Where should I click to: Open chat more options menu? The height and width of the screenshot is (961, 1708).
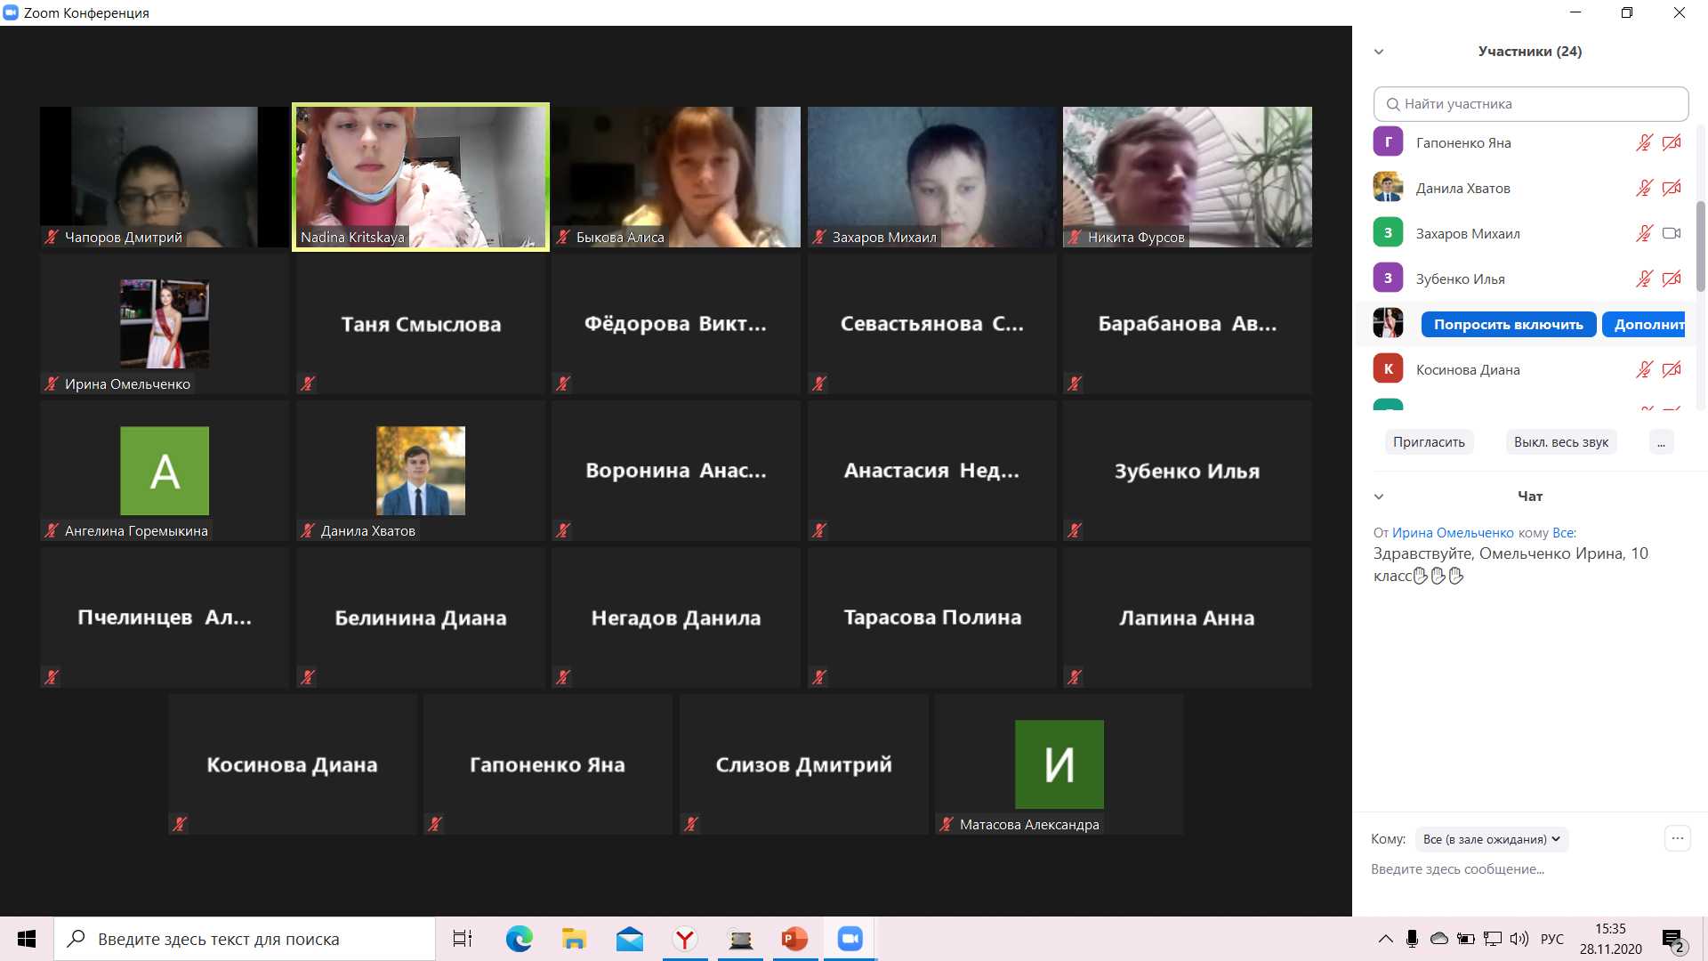point(1677,838)
